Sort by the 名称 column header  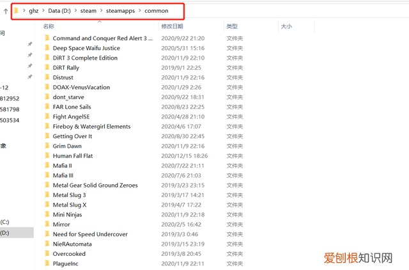click(49, 26)
